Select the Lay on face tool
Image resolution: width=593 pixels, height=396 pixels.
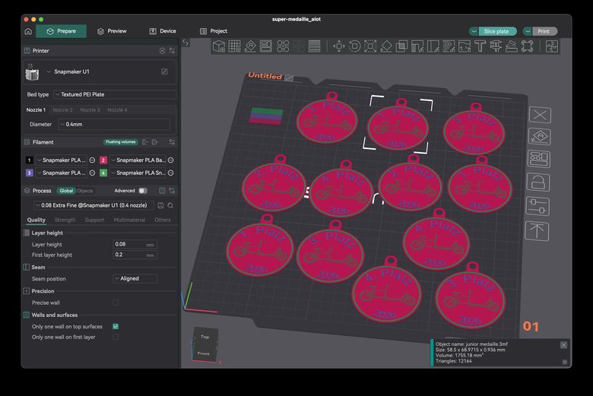coord(385,46)
